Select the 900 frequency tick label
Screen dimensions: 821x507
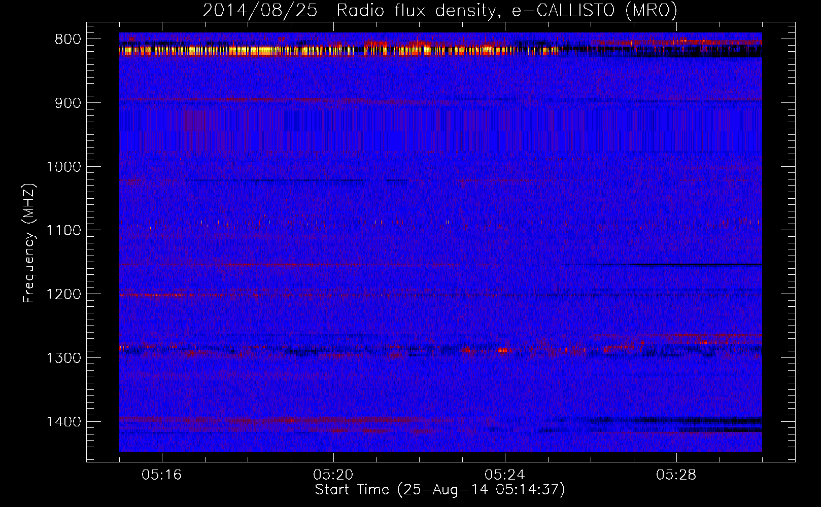68,103
